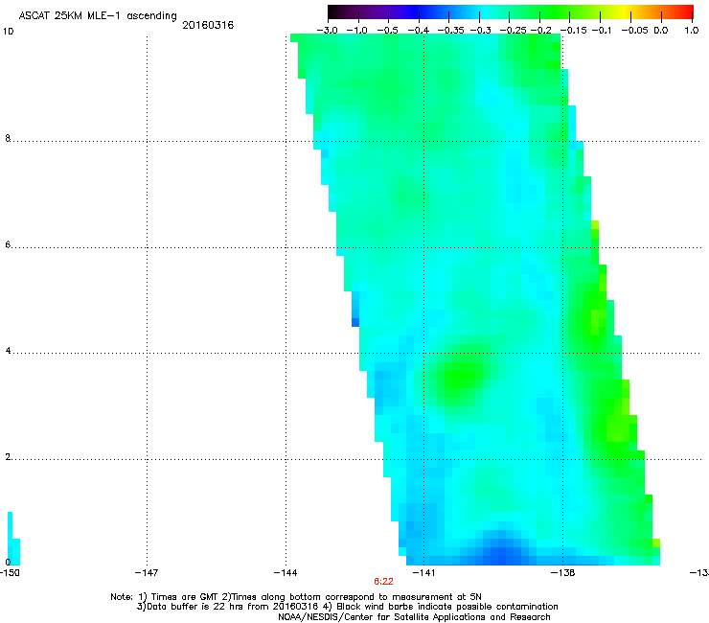709x623 pixels.
Task: Click the title 'ASCAT 25KM MLE-1 ascending'
Action: (98, 16)
